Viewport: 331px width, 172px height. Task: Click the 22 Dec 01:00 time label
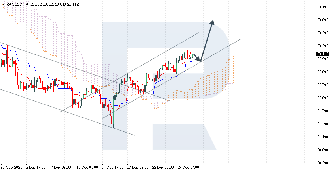pos(163,168)
